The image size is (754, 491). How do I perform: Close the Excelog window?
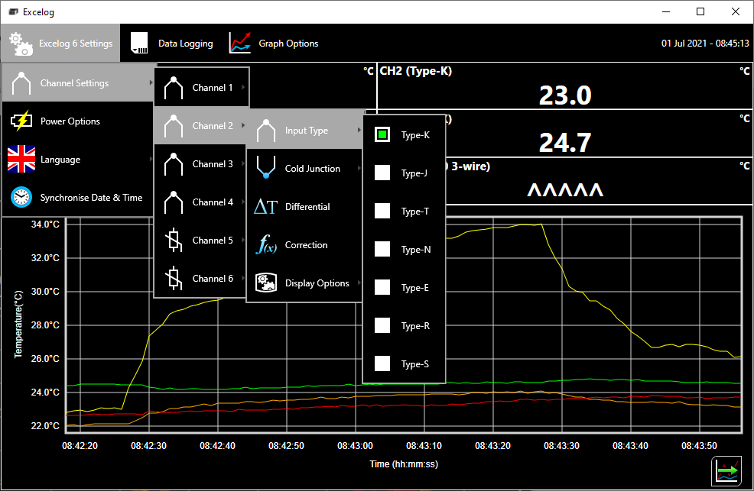736,11
